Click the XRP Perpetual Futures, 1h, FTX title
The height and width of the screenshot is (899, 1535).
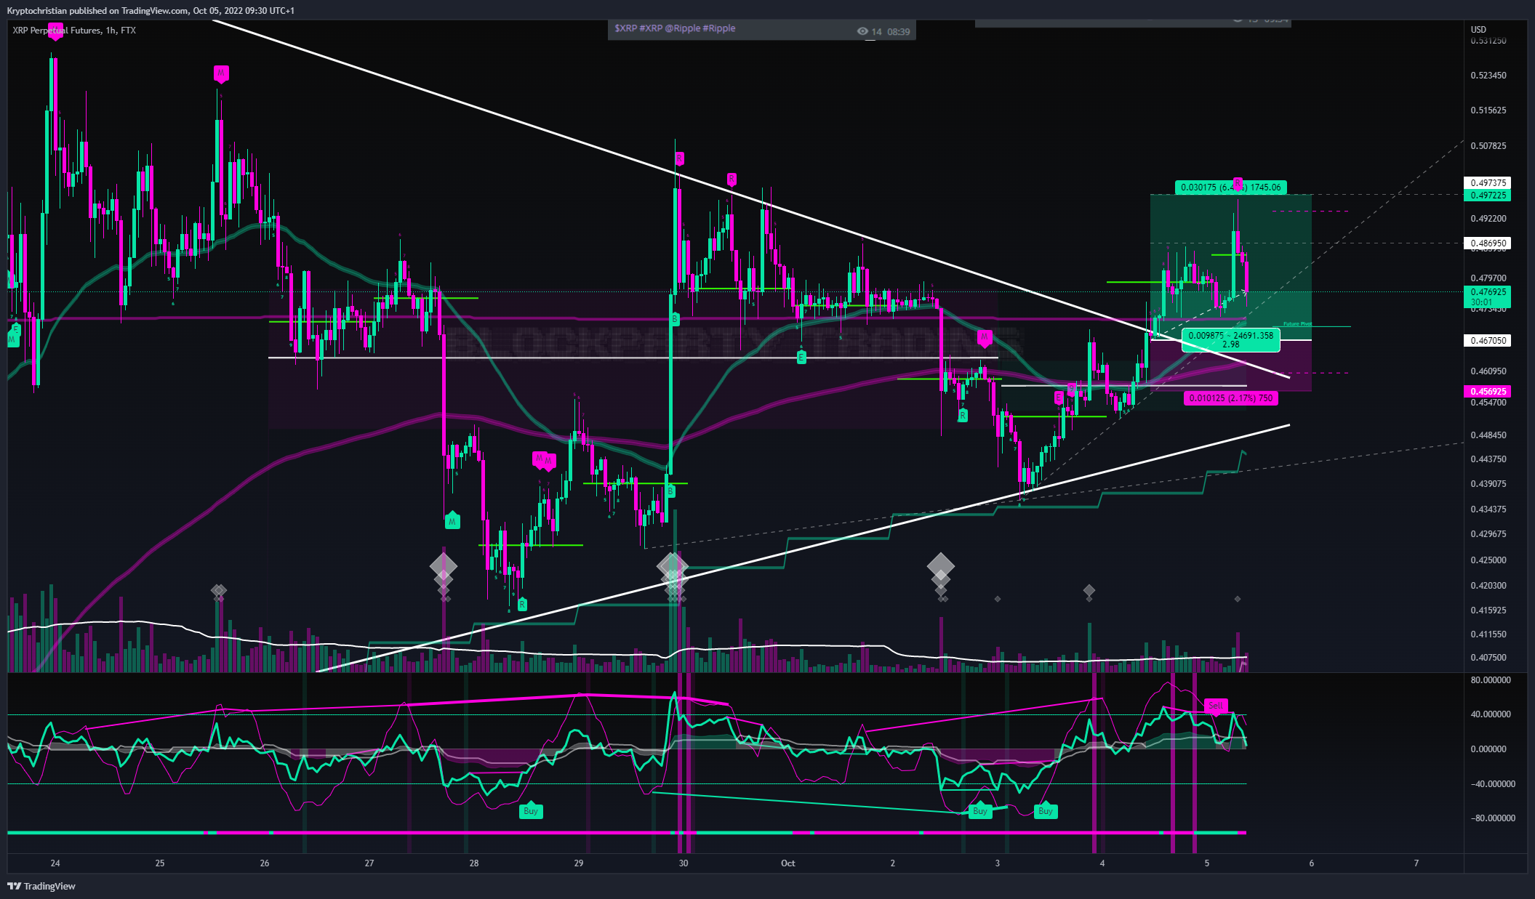tap(74, 31)
